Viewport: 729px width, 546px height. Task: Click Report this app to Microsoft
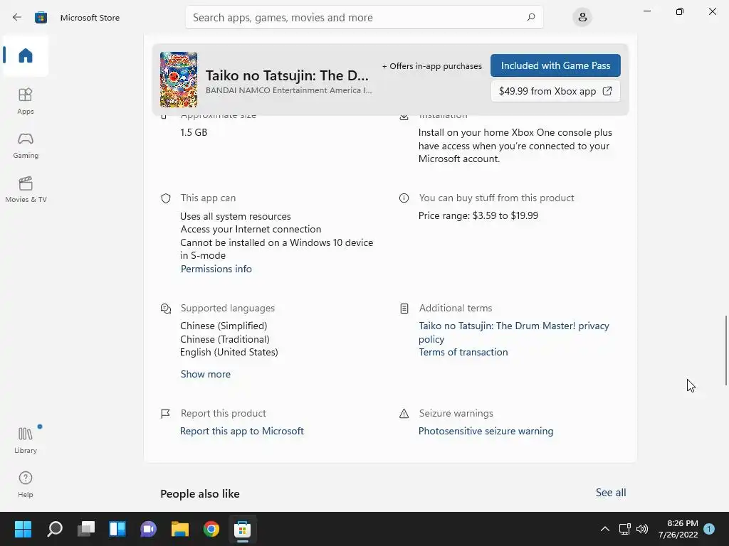click(242, 431)
